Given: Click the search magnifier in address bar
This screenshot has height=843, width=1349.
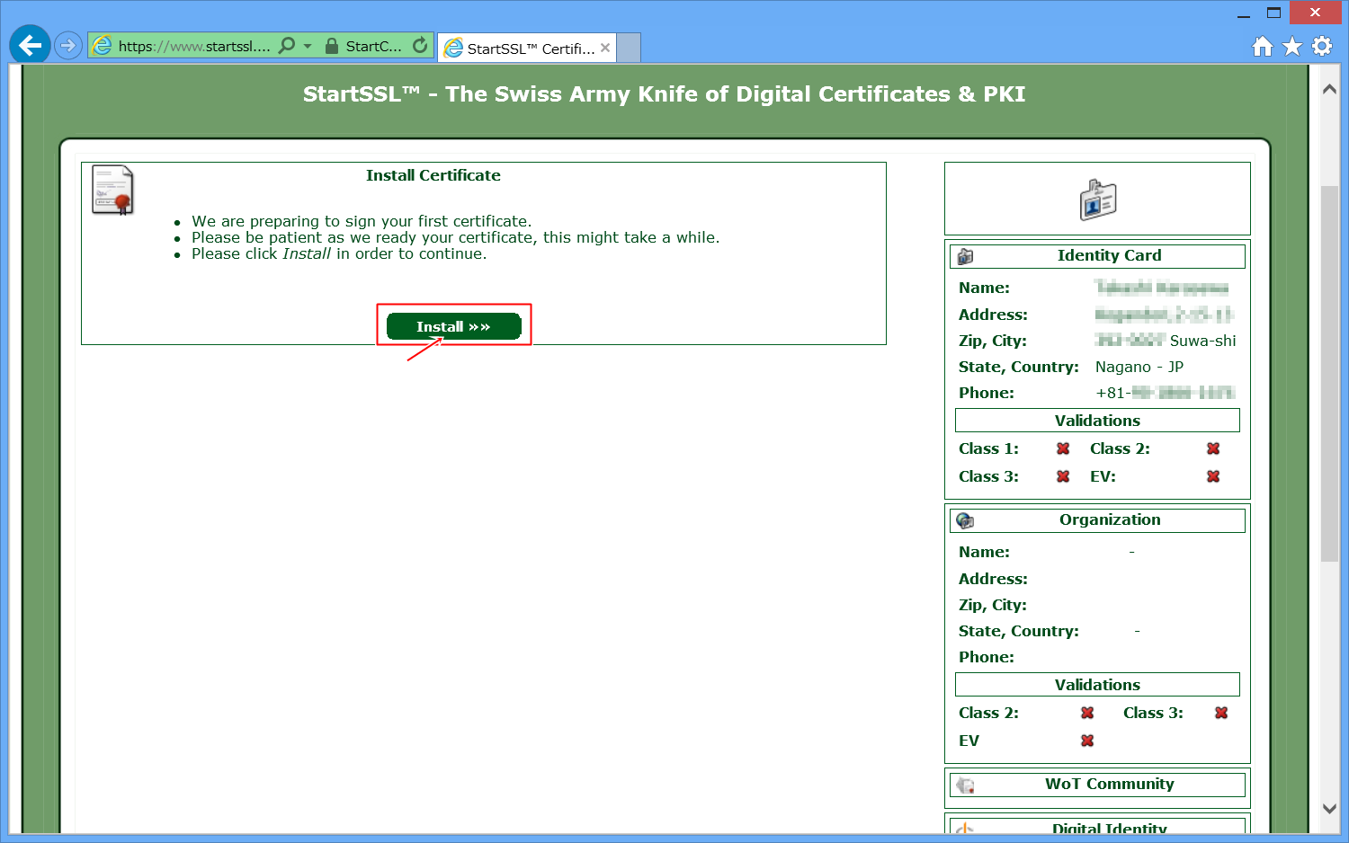Looking at the screenshot, I should (287, 45).
